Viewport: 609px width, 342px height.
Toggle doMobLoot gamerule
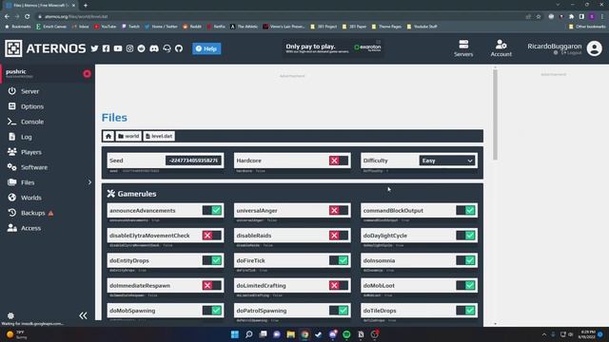tap(465, 285)
